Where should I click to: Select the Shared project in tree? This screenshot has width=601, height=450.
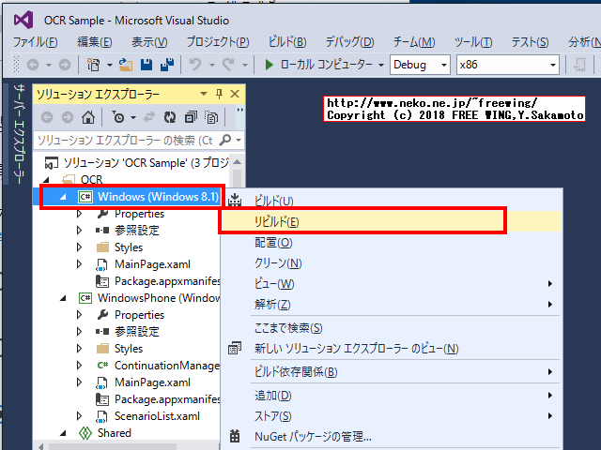click(115, 433)
